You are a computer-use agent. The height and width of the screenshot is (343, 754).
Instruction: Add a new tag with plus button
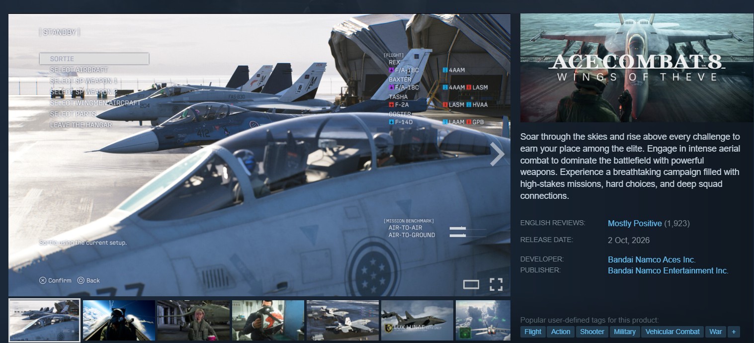pos(734,332)
